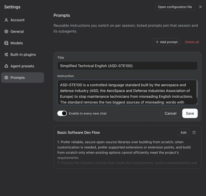
Task: Open the Account settings section
Action: (x=22, y=20)
